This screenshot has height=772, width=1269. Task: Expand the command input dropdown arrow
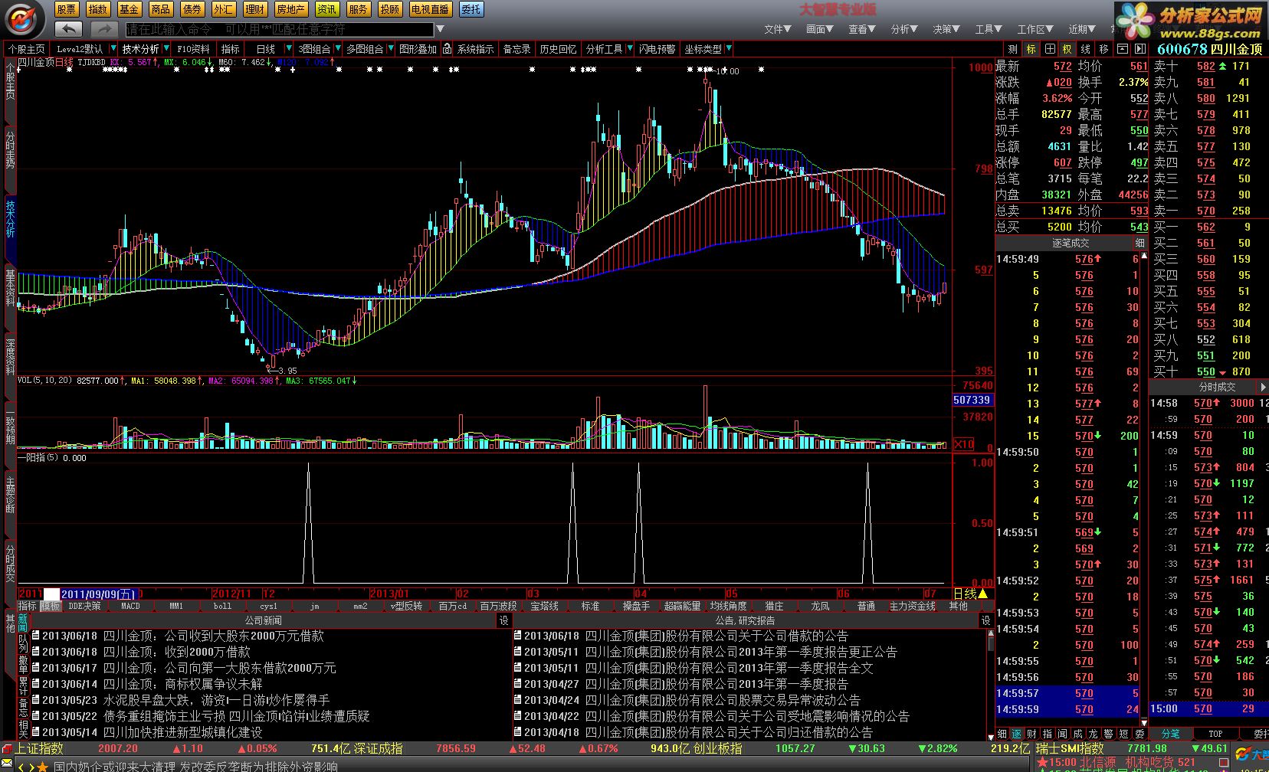440,29
